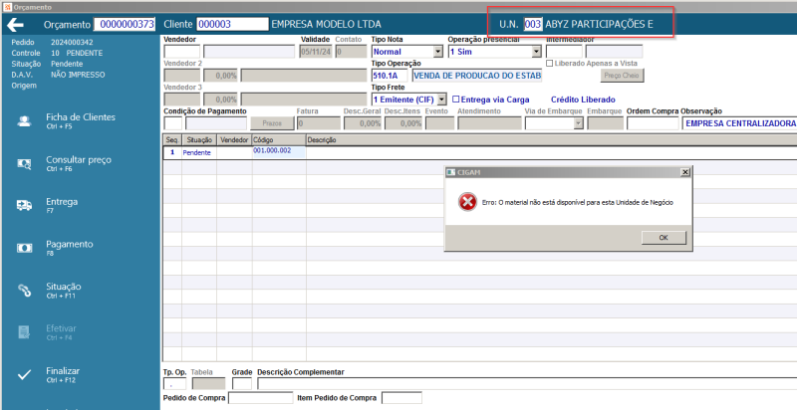Click the Cliente code field
This screenshot has width=797, height=410.
coord(232,24)
